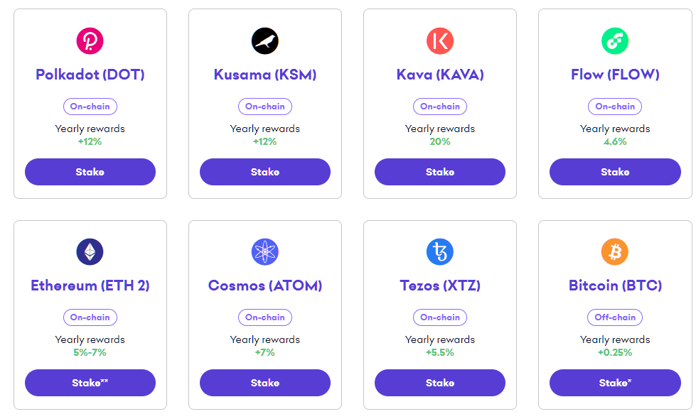Click the Flow (FLOW) heading link
This screenshot has width=696, height=419.
615,75
